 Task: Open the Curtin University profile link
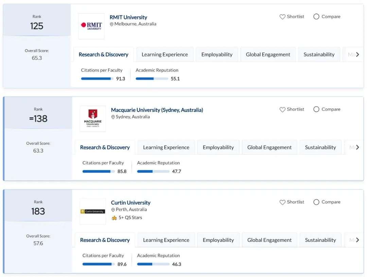pos(130,203)
